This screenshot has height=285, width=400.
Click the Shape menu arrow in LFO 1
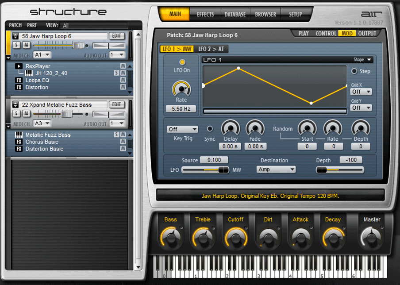tap(370, 60)
